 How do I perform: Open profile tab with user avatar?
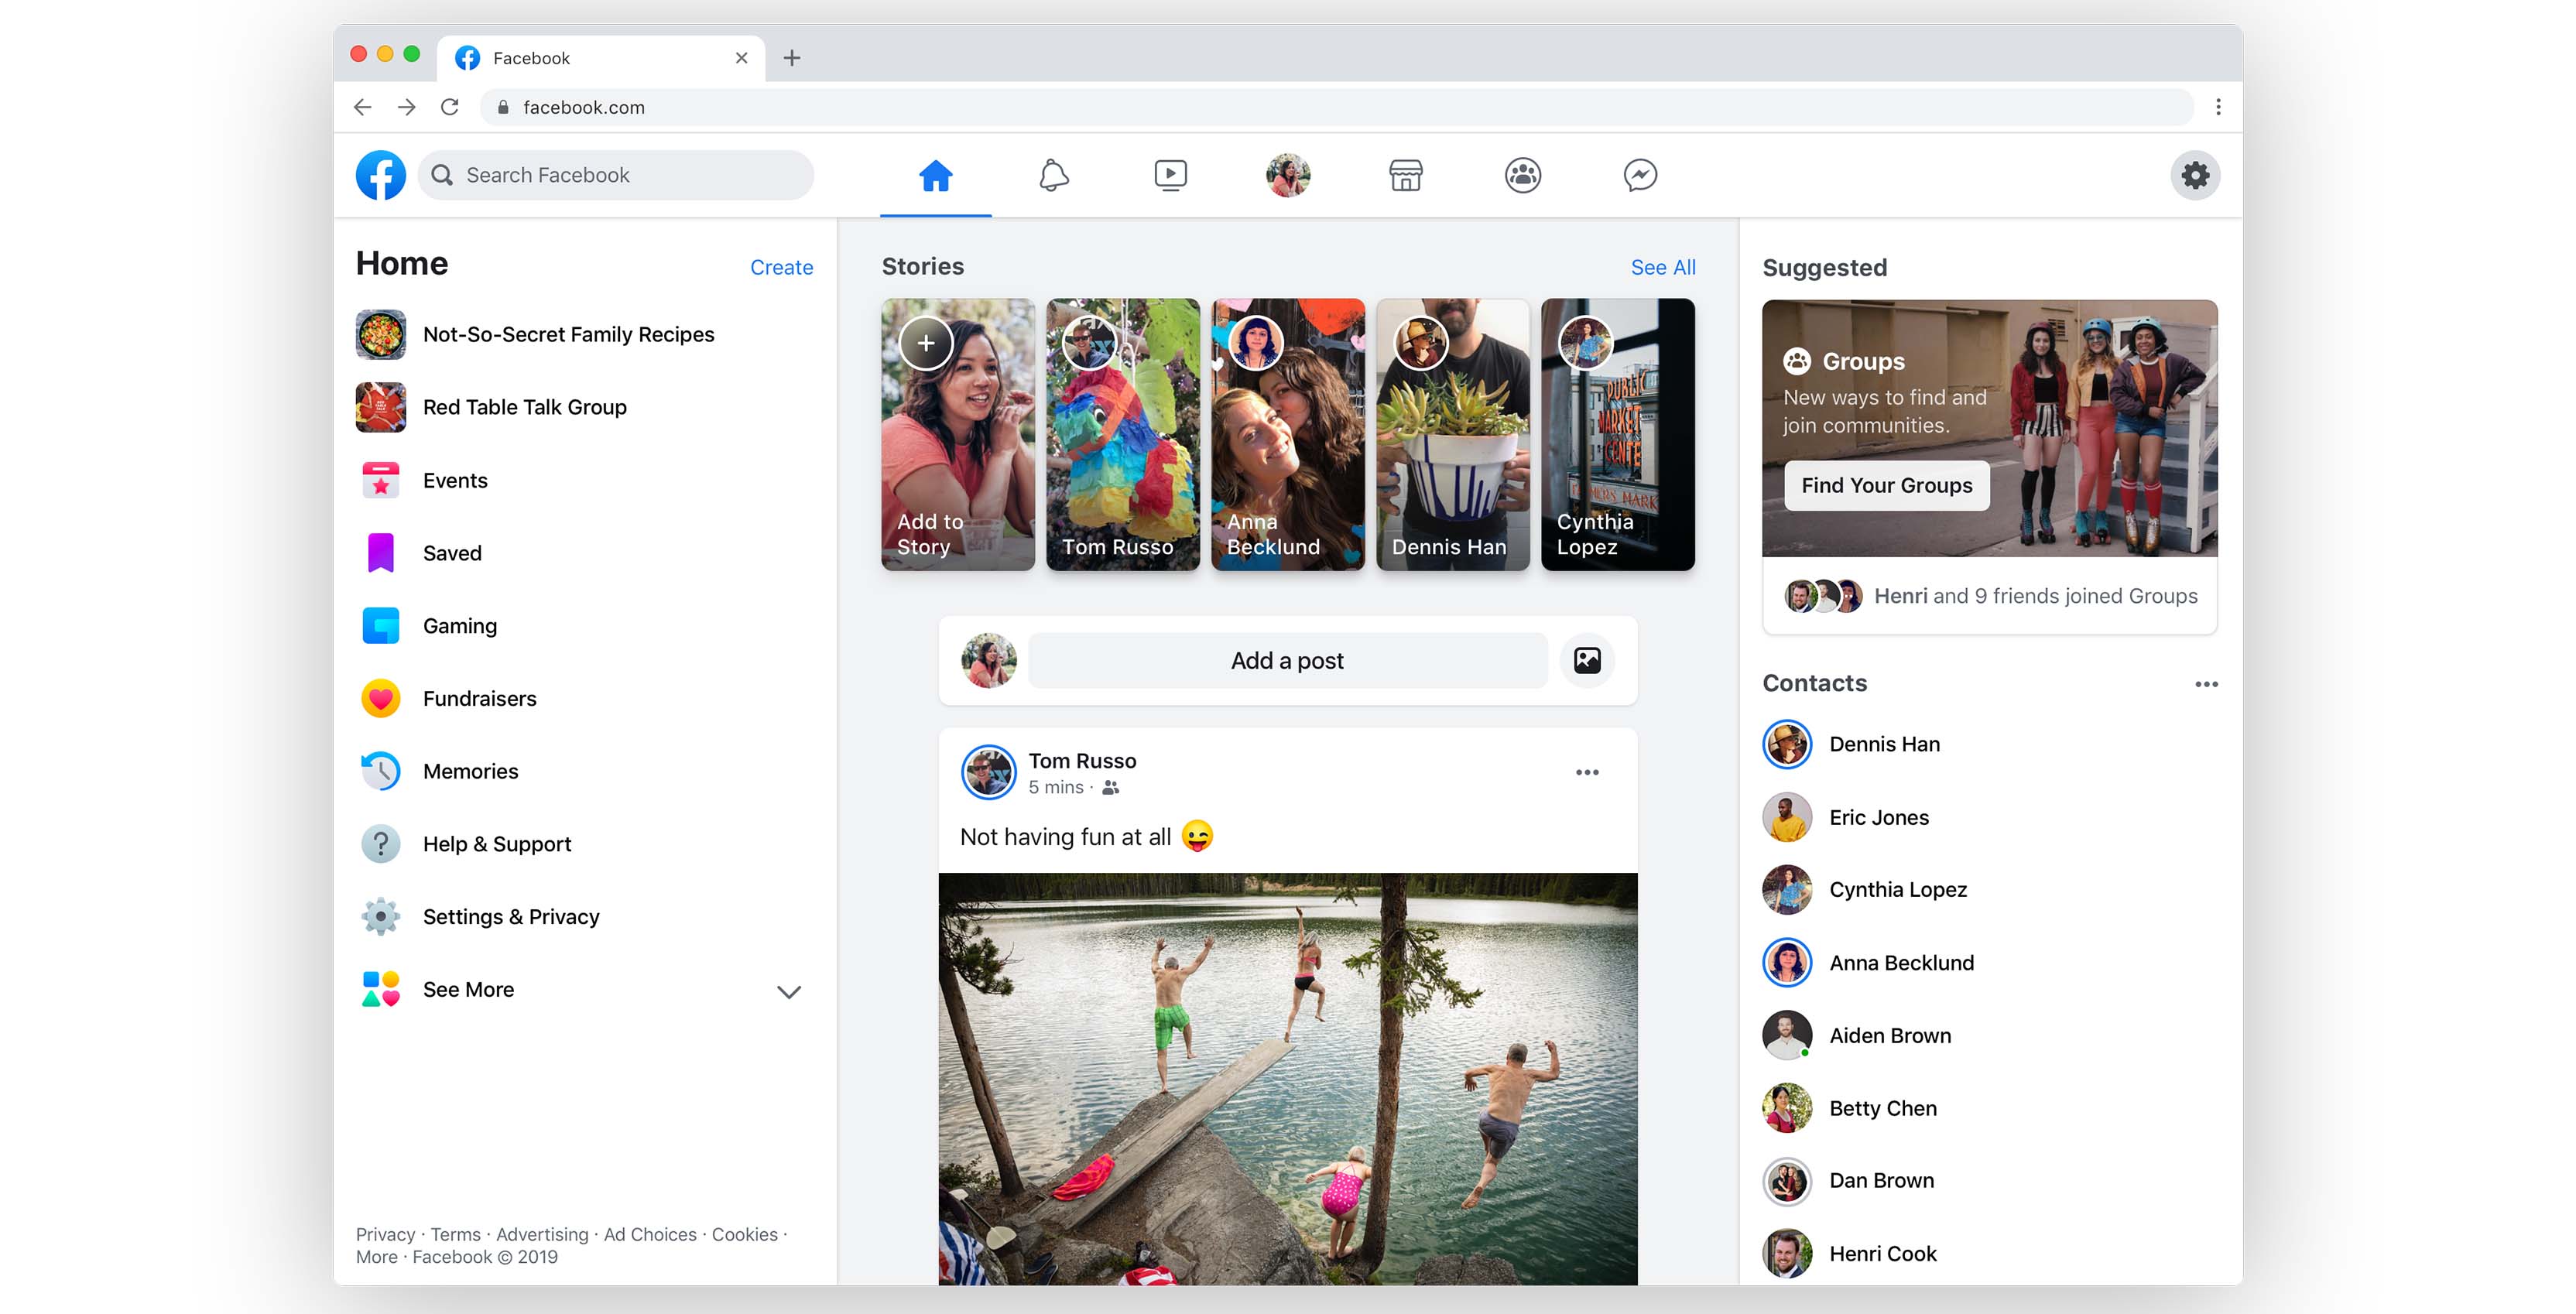pyautogui.click(x=1288, y=176)
